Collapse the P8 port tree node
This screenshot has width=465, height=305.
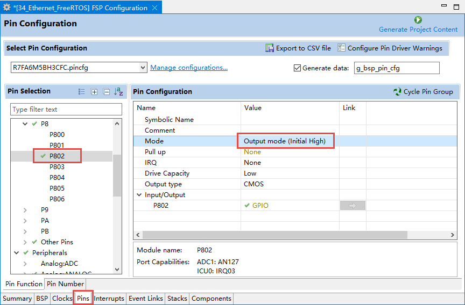[25, 124]
